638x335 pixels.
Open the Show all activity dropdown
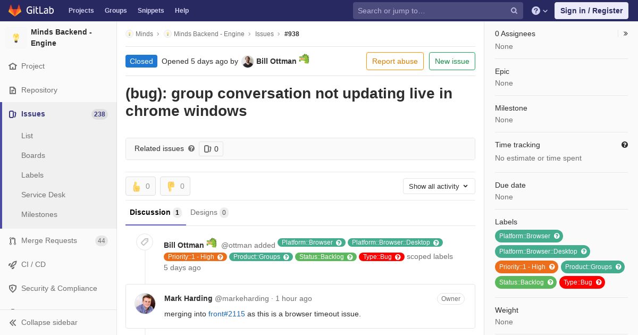[439, 186]
